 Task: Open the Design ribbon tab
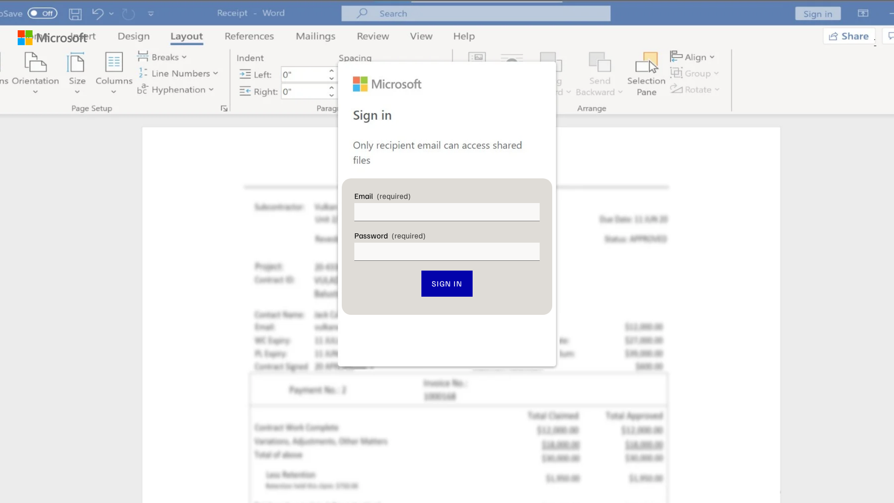pos(134,36)
